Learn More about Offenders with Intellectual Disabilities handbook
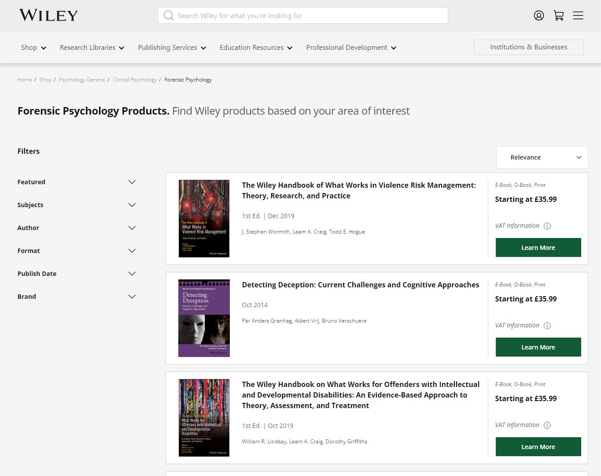 click(x=538, y=447)
